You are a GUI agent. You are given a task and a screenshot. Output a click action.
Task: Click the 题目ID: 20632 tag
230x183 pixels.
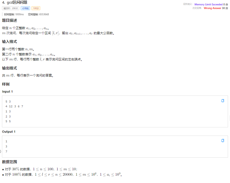pos(11,8)
